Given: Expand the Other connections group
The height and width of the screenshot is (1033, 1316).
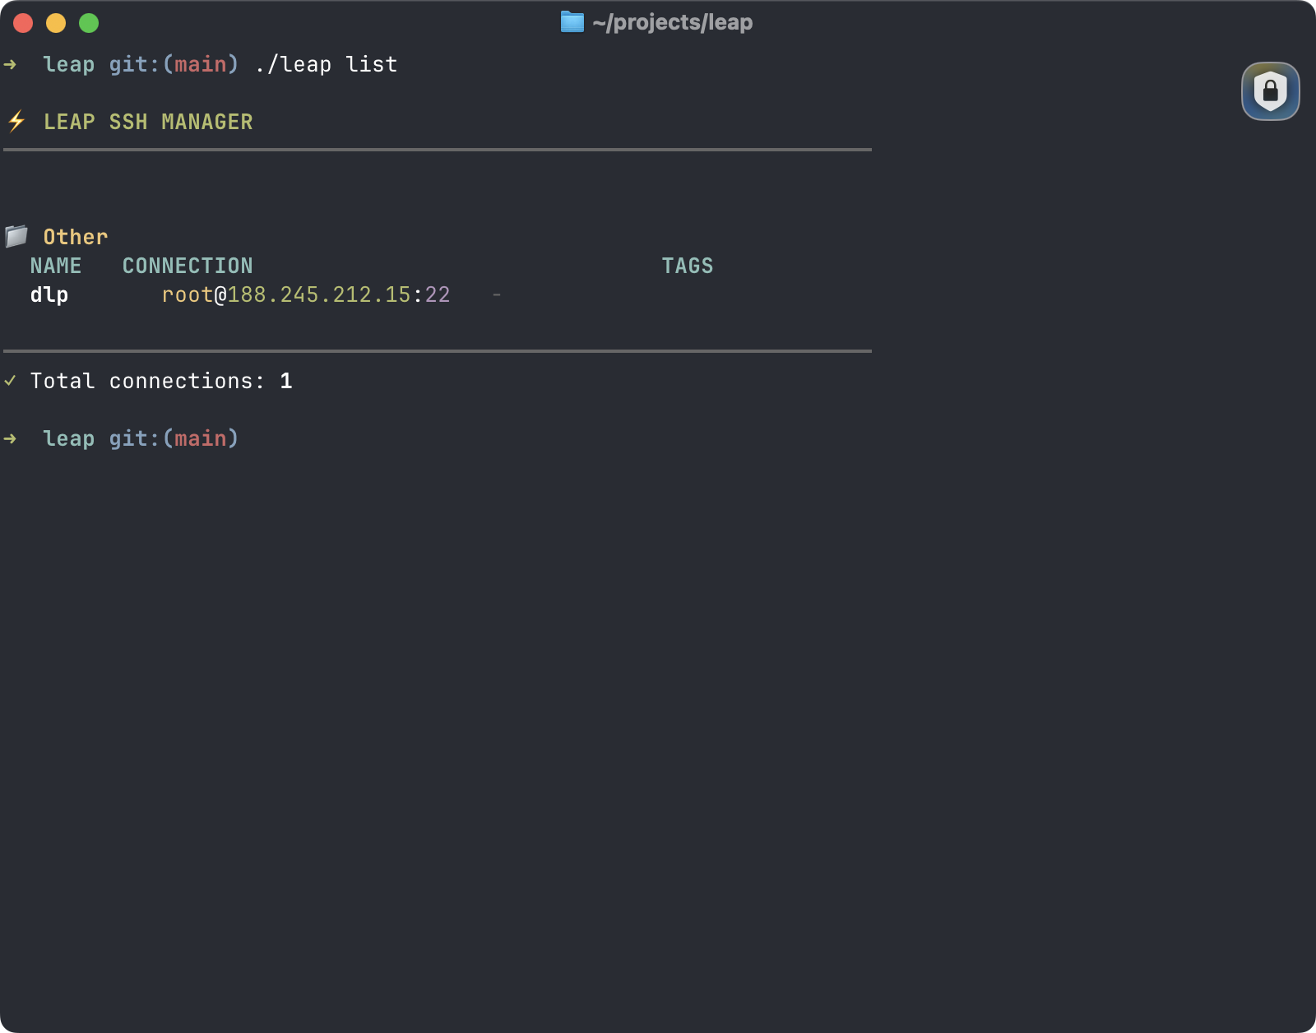Looking at the screenshot, I should 75,237.
